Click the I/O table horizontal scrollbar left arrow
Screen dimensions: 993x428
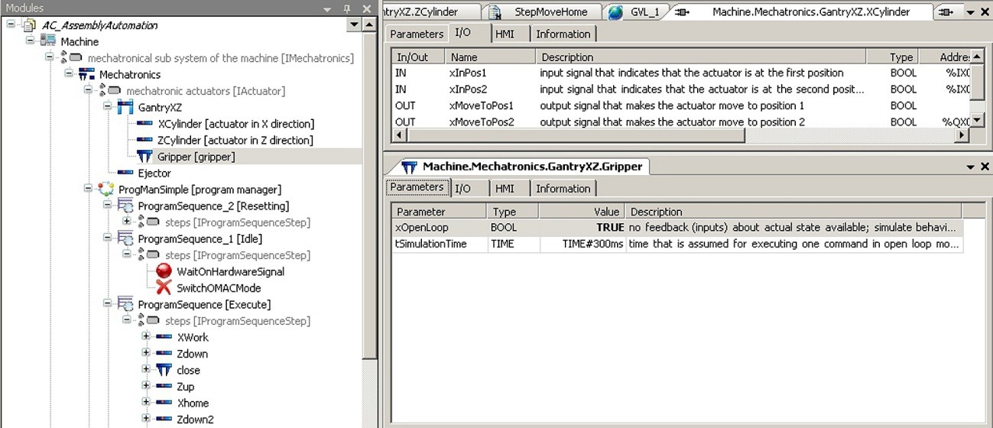[398, 135]
